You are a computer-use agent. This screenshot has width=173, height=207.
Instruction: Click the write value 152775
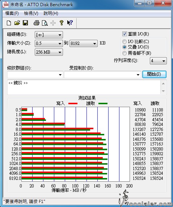139,154
